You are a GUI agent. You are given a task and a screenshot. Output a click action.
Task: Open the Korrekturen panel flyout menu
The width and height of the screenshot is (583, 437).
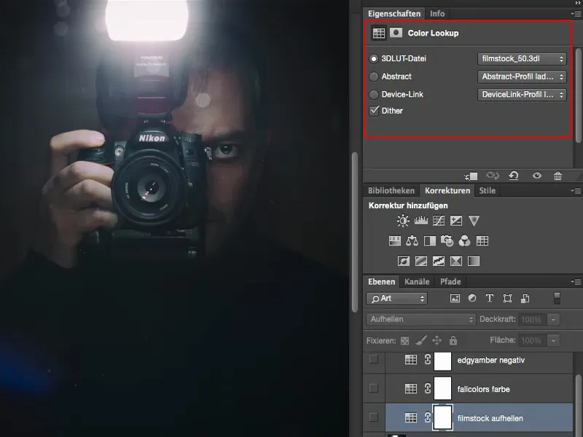click(576, 191)
